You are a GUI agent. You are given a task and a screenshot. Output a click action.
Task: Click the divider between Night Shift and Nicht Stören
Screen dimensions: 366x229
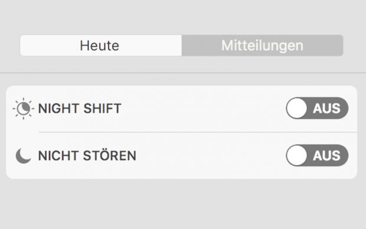pyautogui.click(x=198, y=132)
